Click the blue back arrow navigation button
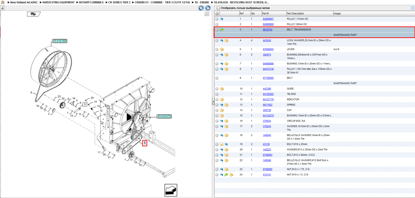Screen dimensions: 415x198 pos(201,8)
